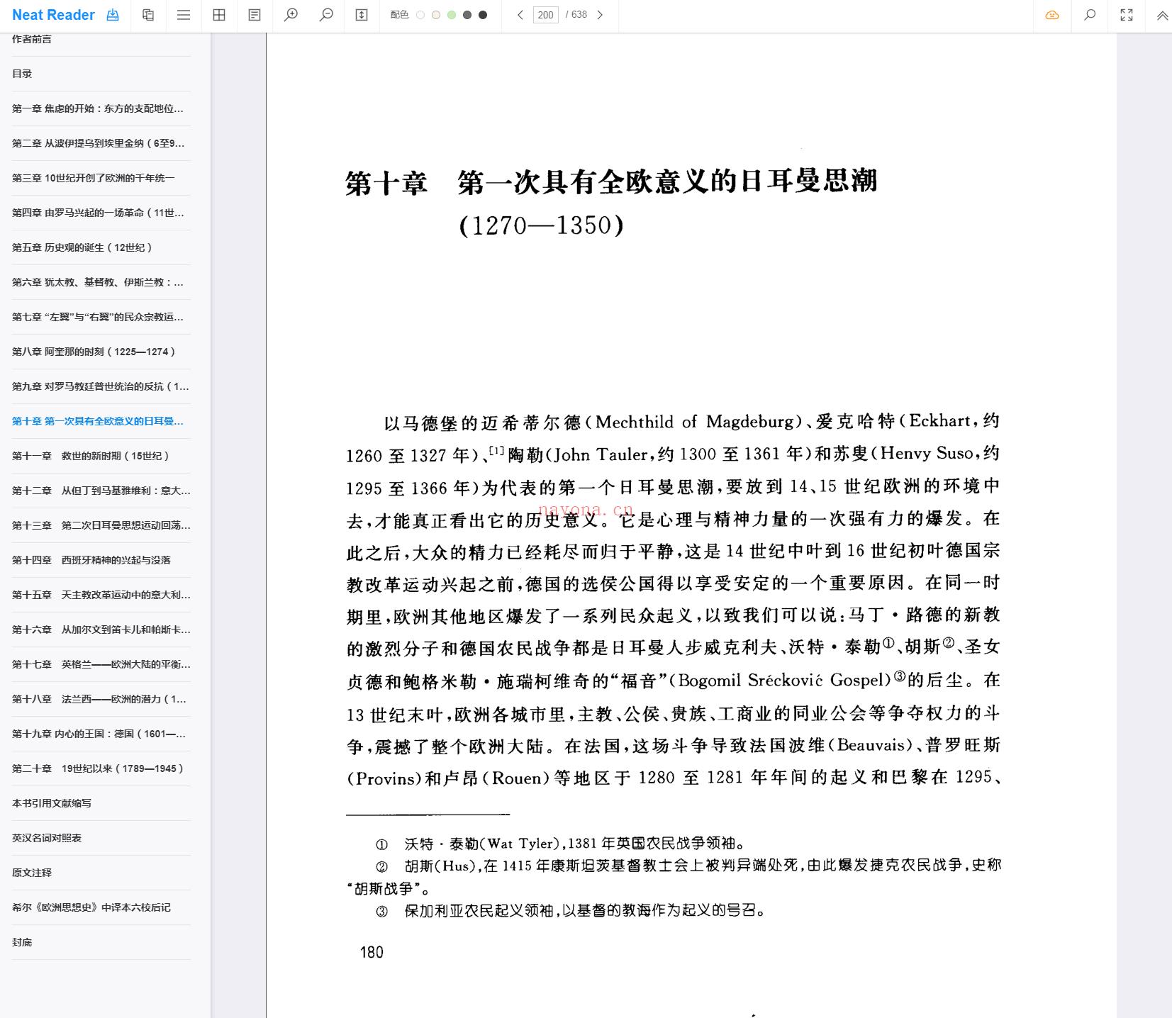Open 第五章 历史观的诞生
Viewport: 1172px width, 1018px height.
coord(101,247)
